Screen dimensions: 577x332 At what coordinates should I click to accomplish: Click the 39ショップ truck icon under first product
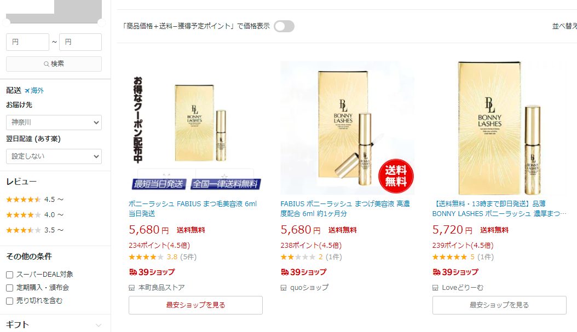coord(133,272)
